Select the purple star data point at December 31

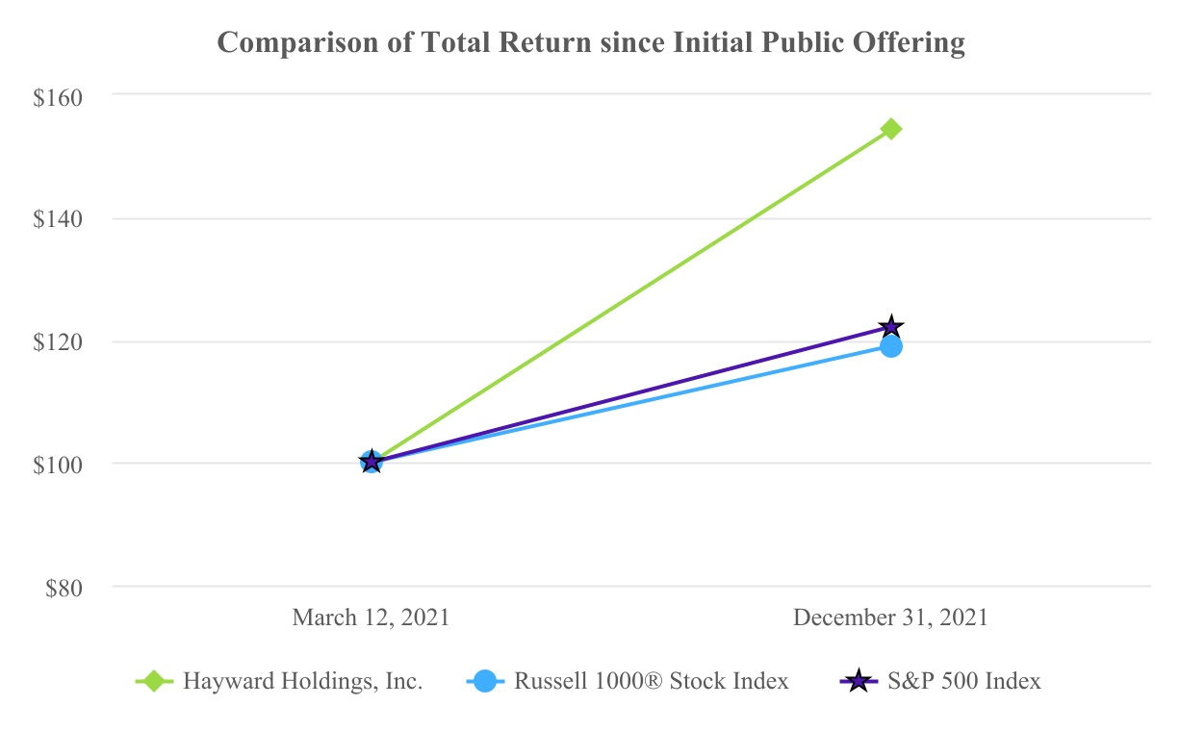(x=891, y=327)
